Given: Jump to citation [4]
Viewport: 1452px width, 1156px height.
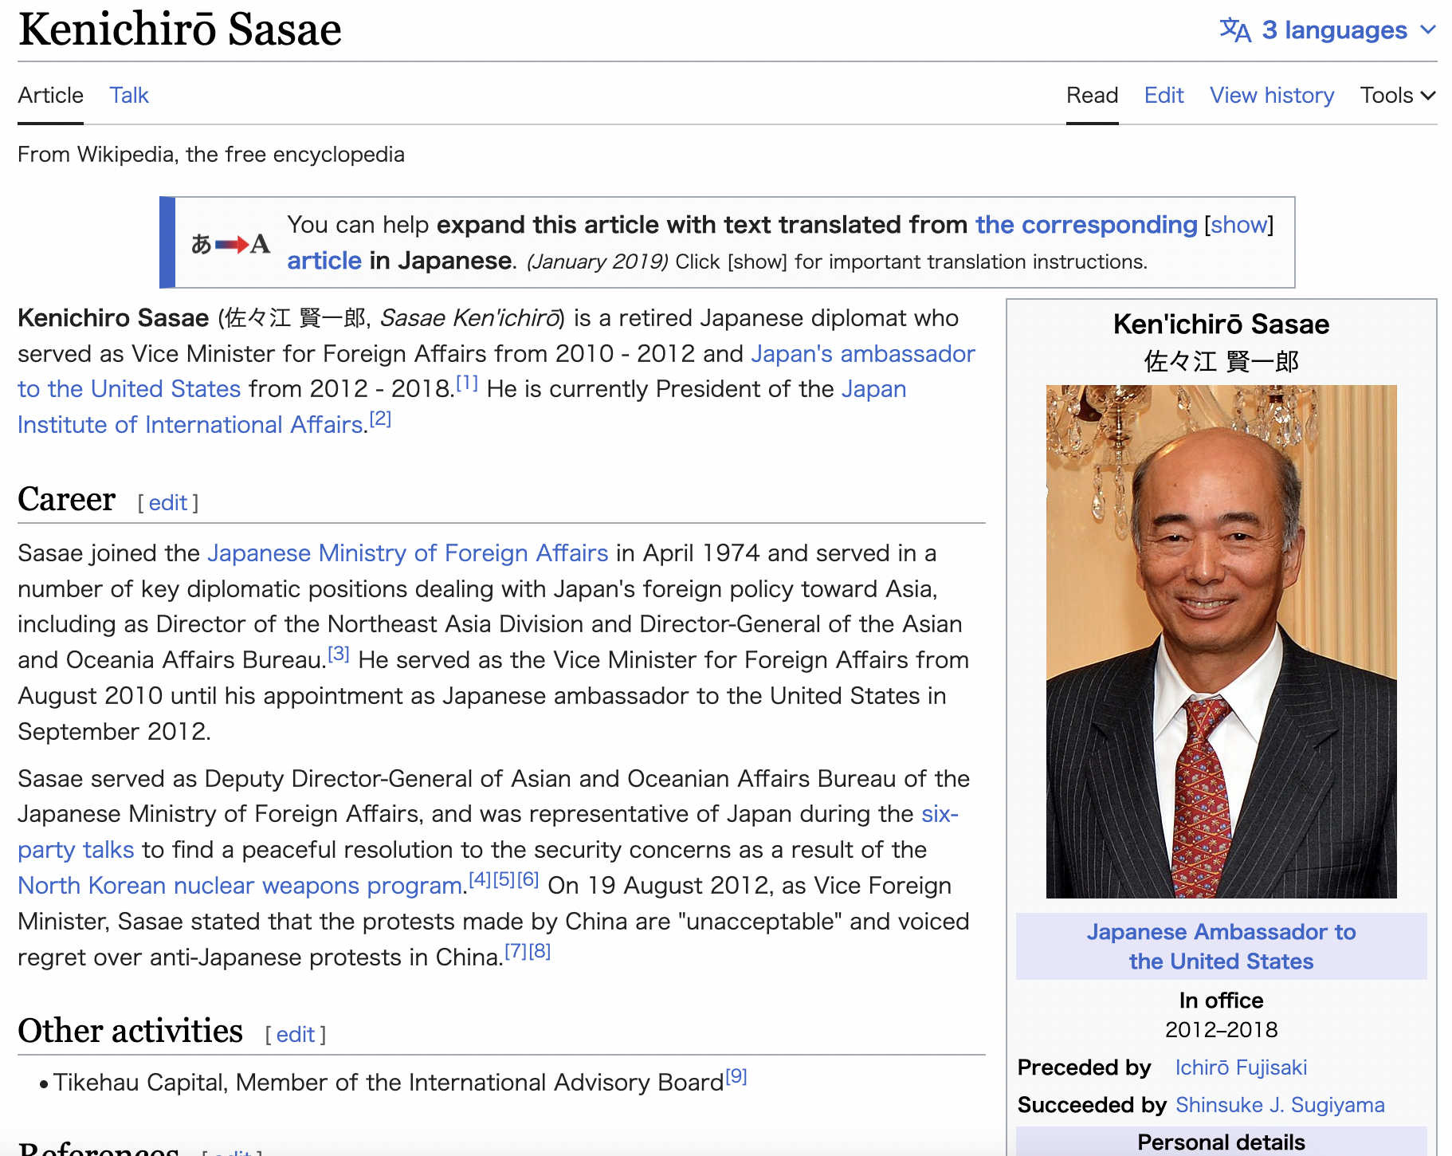Looking at the screenshot, I should click(x=480, y=879).
